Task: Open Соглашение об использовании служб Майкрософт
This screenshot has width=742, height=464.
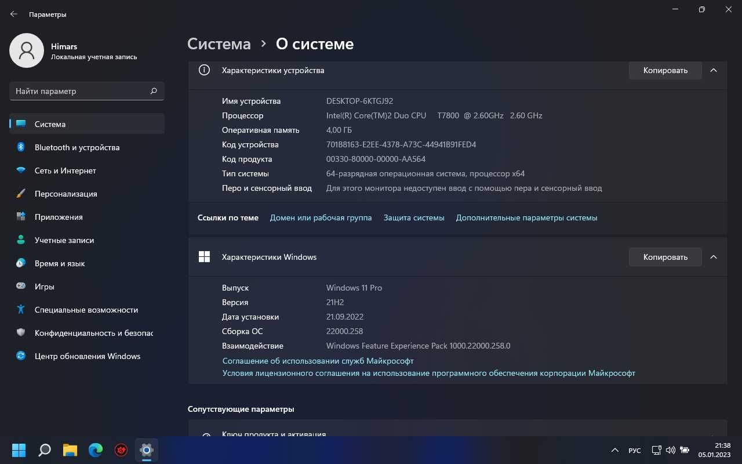Action: click(x=318, y=360)
